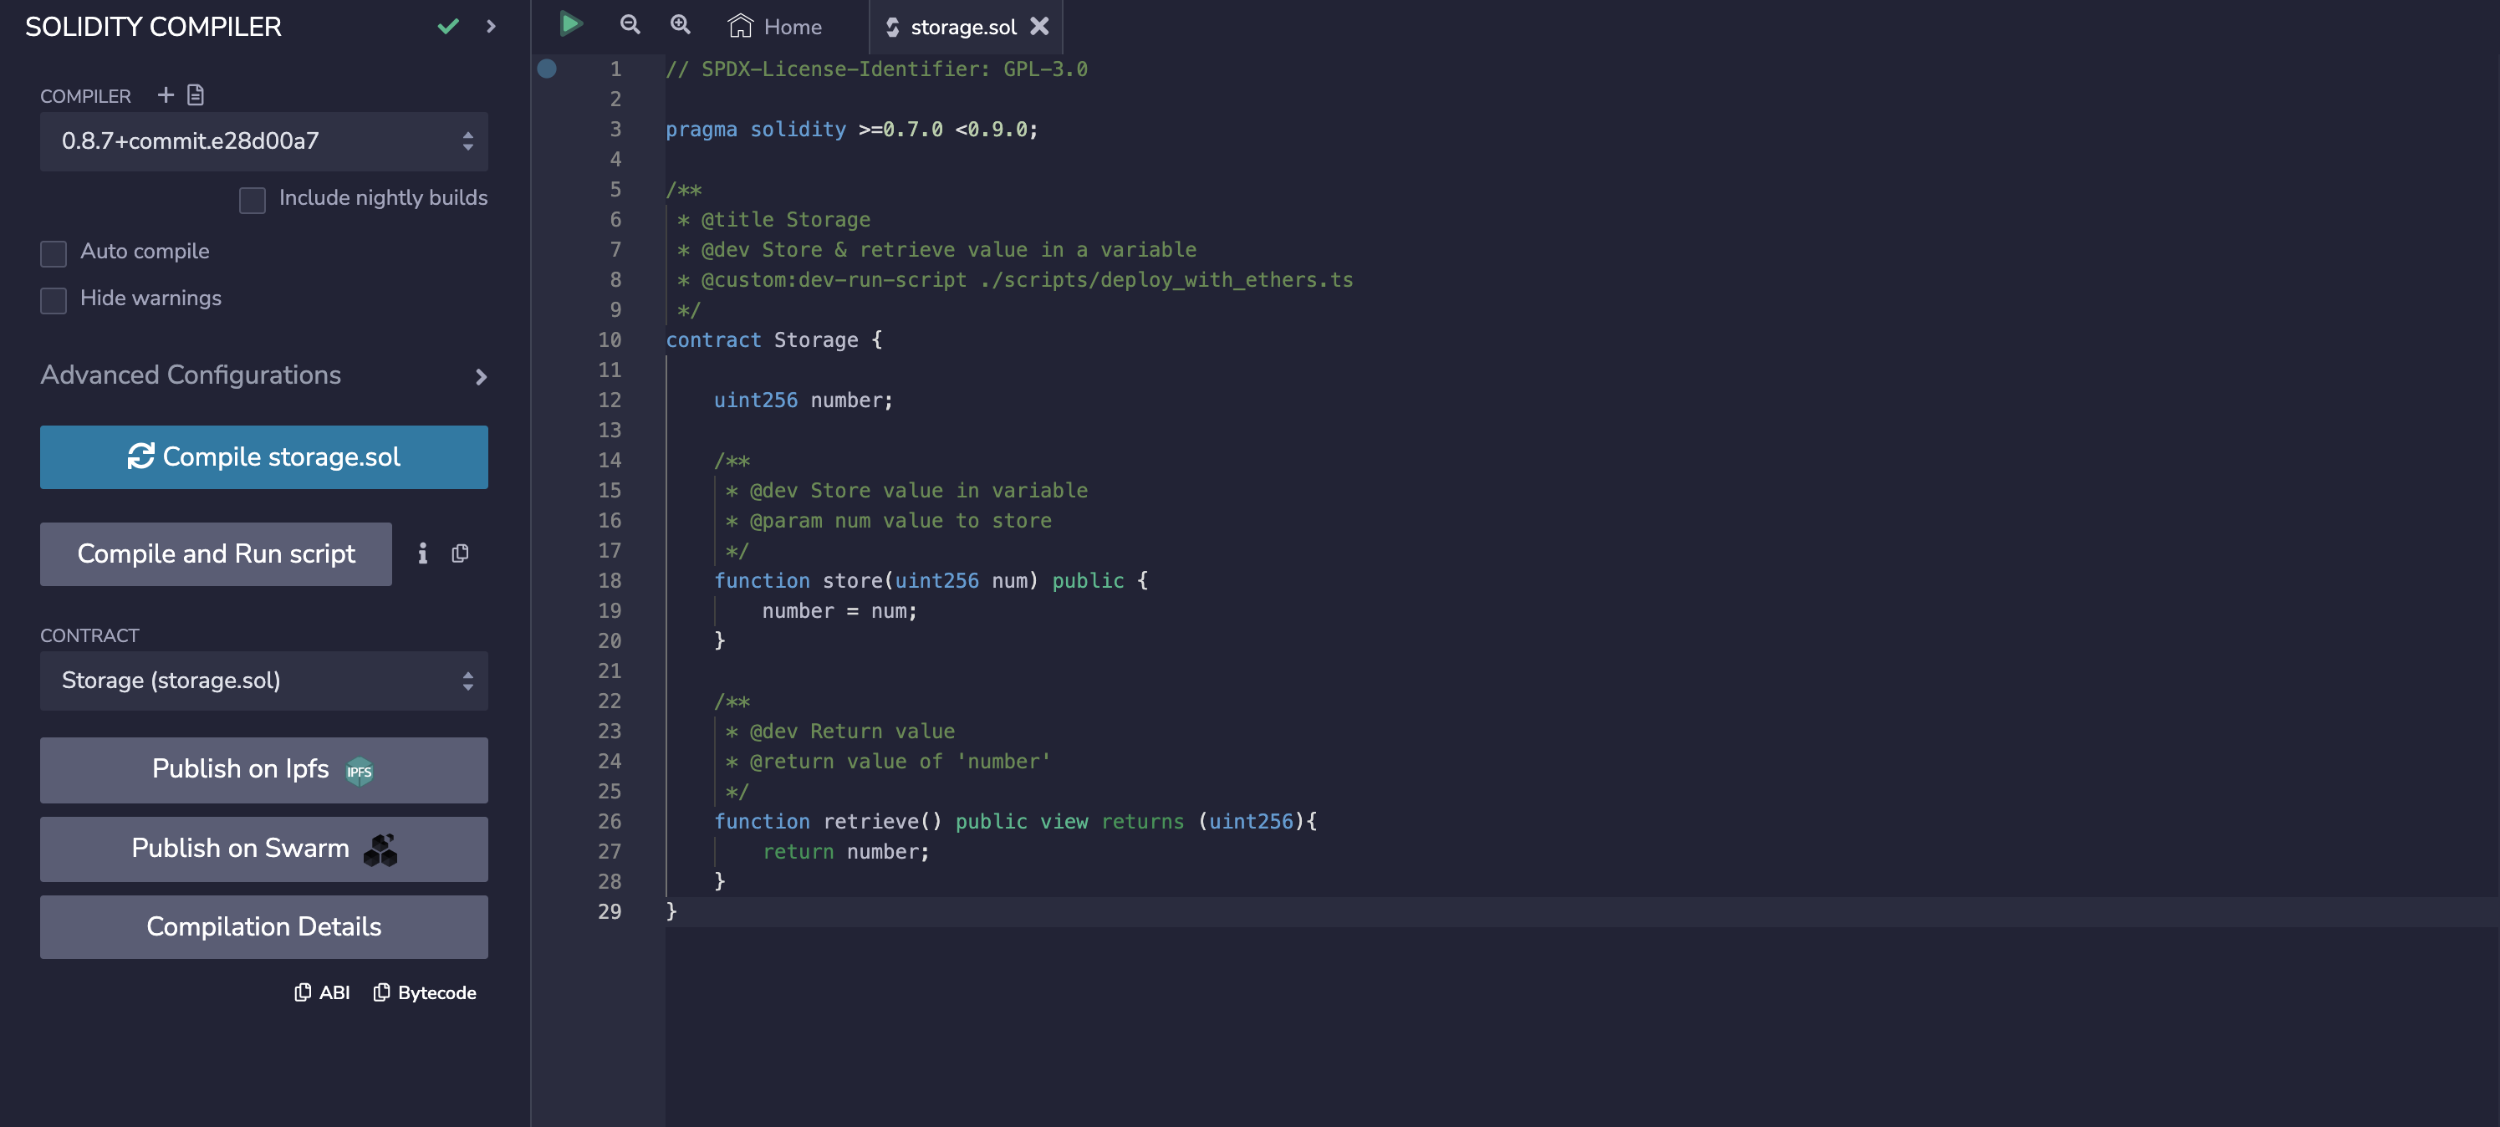Open compiler config file icon next to plus
The image size is (2500, 1127).
coord(197,94)
